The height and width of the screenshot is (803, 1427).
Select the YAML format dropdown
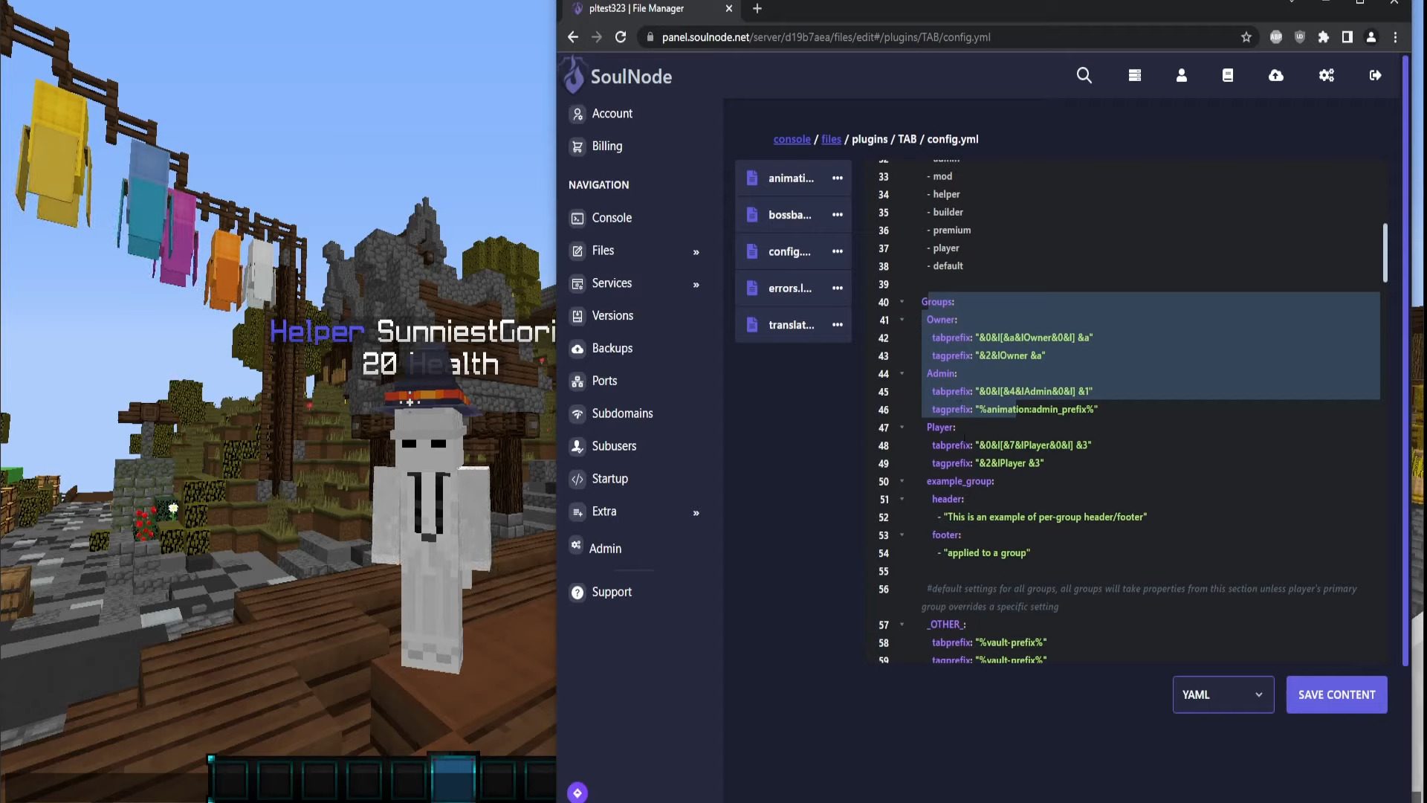[1223, 694]
